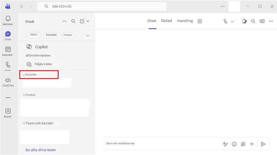Open the Aktivitet notifications bell
The width and height of the screenshot is (277, 155).
(x=8, y=20)
